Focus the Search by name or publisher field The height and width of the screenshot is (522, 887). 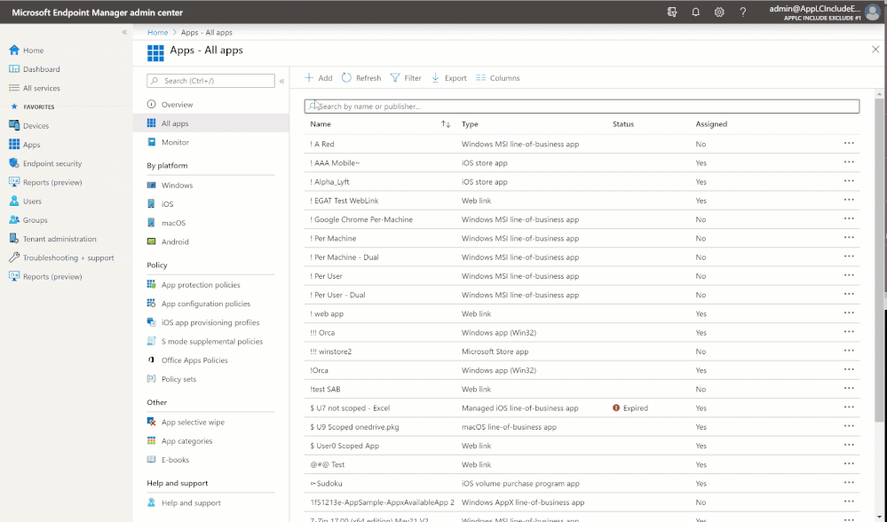(582, 107)
